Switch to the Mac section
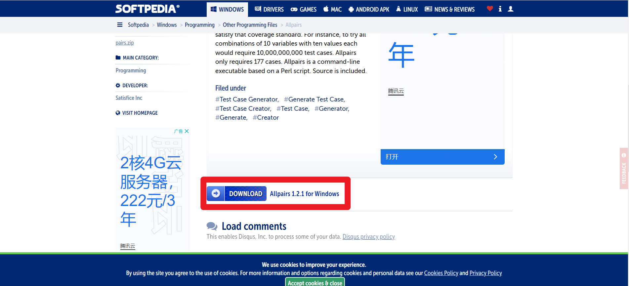The height and width of the screenshot is (286, 629). click(x=332, y=9)
